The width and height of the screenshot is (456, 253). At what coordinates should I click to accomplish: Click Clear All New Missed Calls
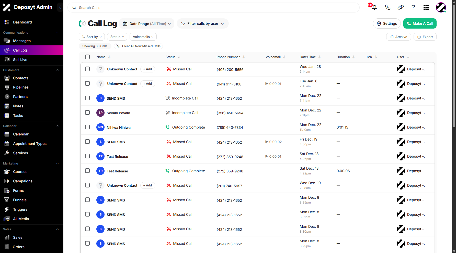point(138,46)
